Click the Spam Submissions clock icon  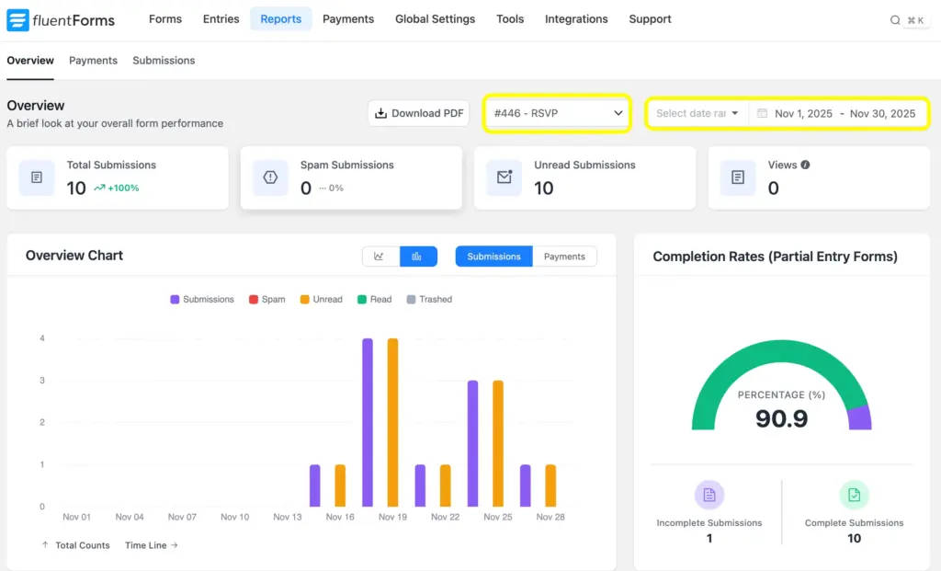point(269,177)
